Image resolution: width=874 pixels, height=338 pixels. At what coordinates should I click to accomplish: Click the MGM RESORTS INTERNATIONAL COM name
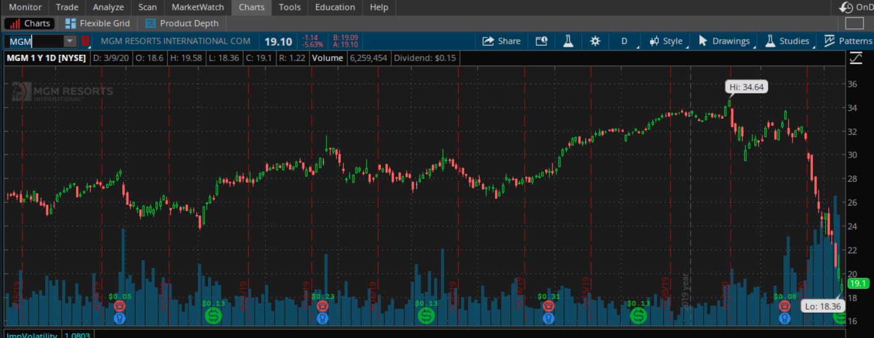coord(175,41)
